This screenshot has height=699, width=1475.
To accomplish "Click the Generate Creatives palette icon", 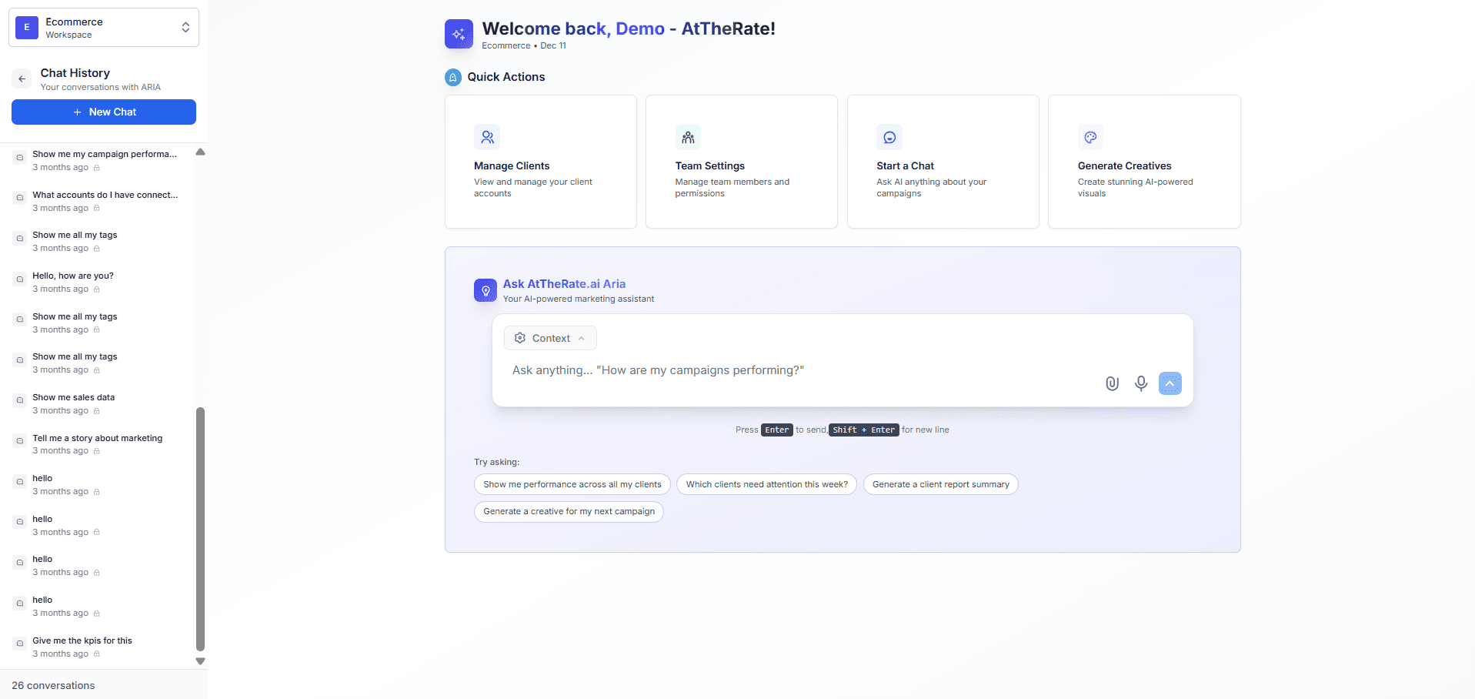I will [1090, 137].
